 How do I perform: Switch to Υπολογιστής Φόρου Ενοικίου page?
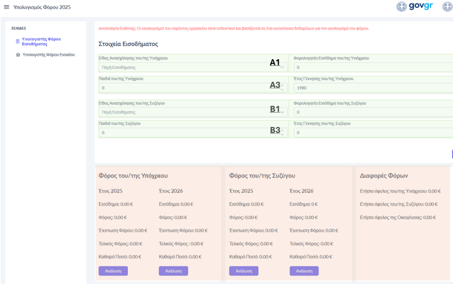coord(48,55)
